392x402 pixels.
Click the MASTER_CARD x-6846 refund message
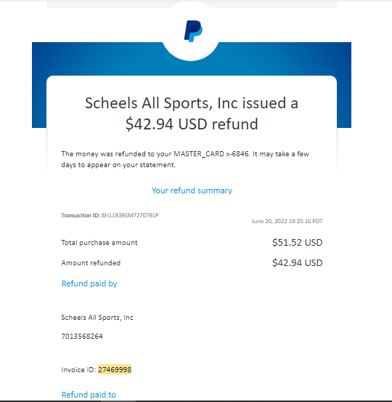pos(185,159)
